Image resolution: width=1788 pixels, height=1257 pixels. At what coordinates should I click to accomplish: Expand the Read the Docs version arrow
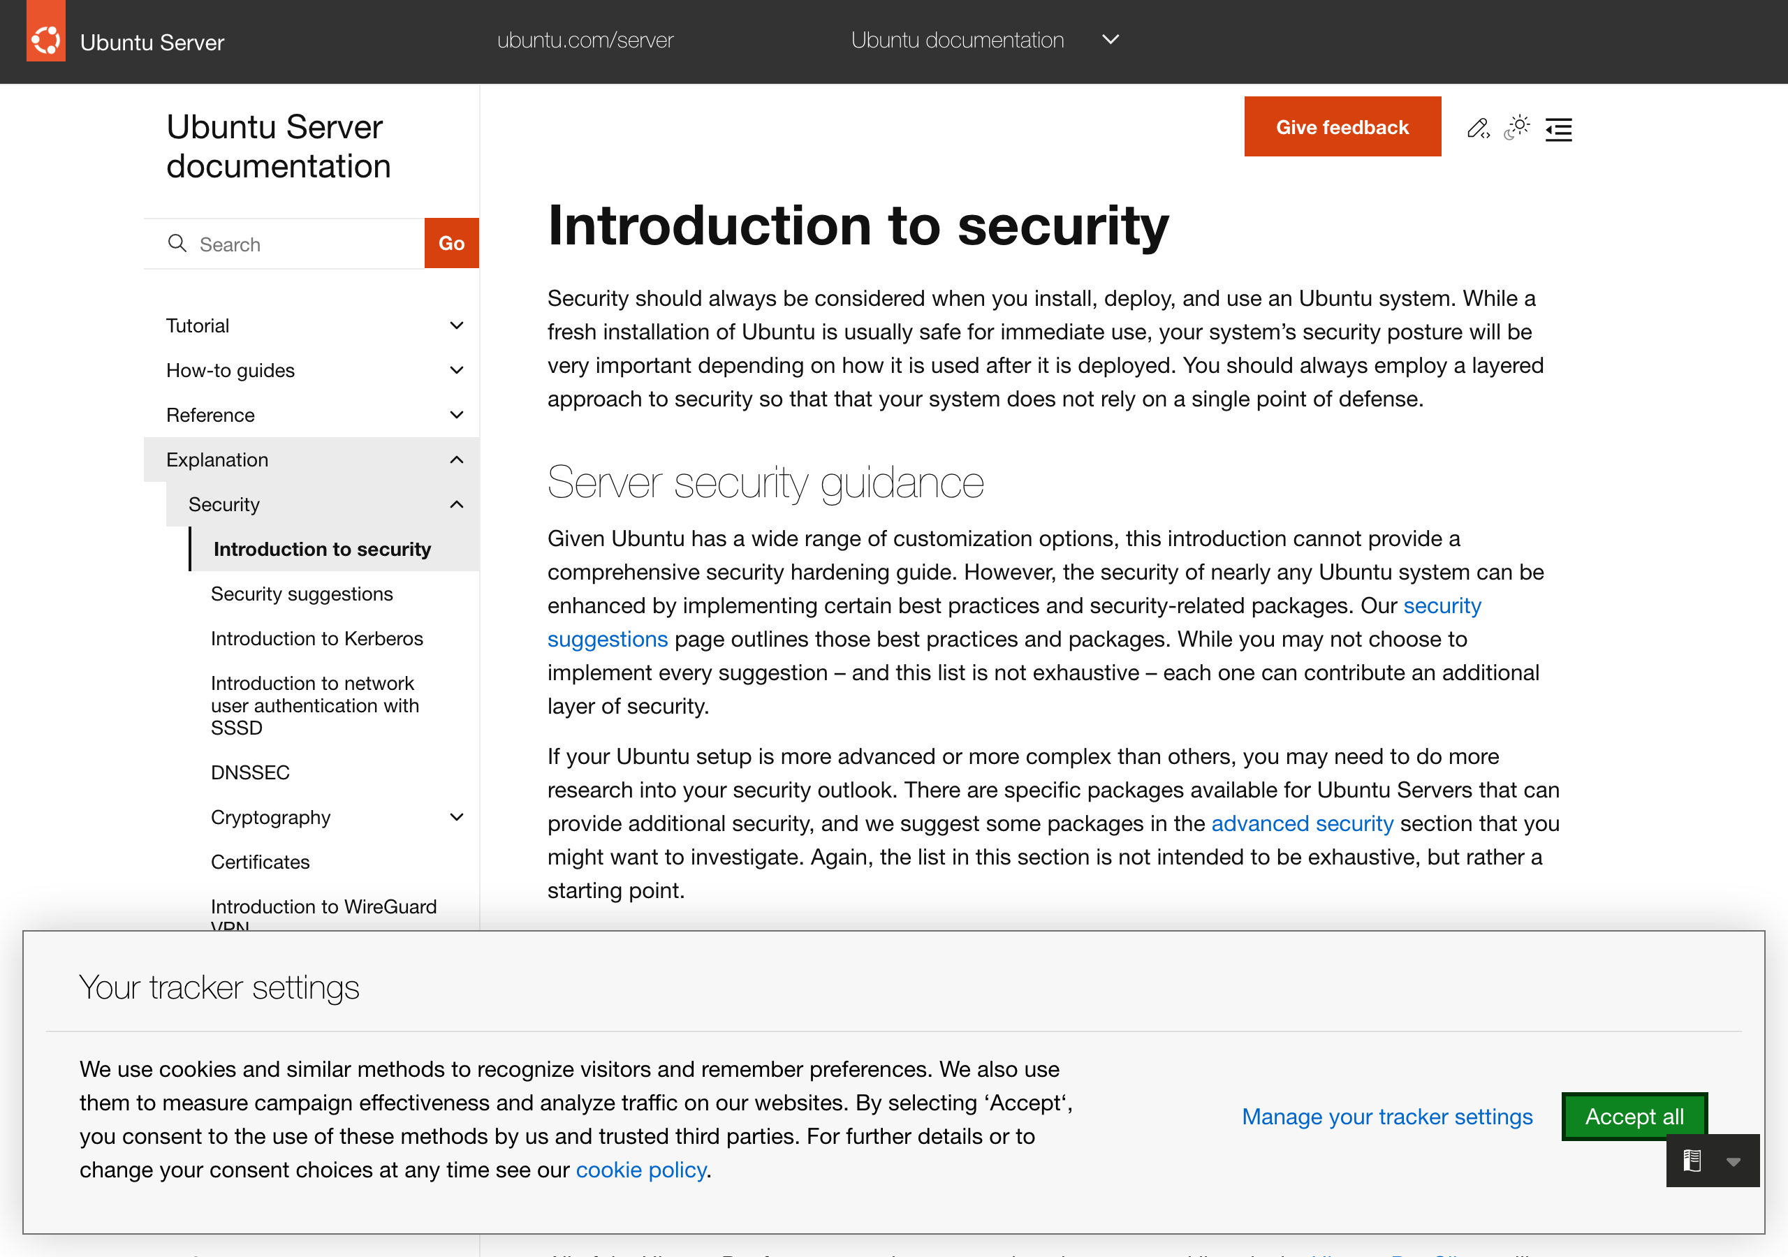[1733, 1161]
